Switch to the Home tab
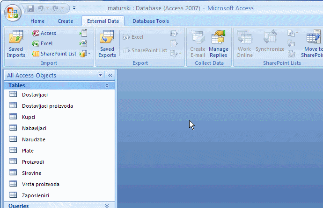This screenshot has height=208, width=323. 37,21
